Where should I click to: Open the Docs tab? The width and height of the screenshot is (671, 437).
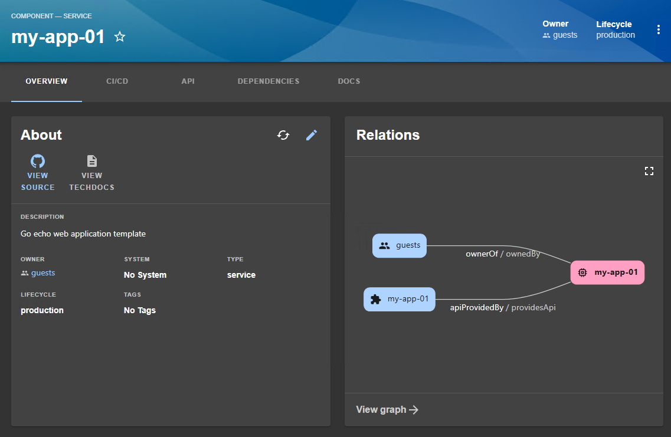coord(349,81)
